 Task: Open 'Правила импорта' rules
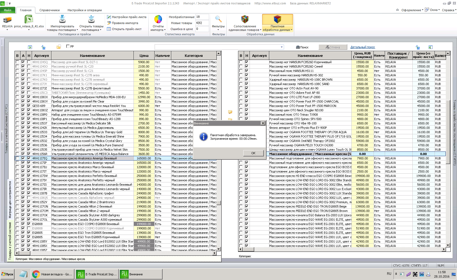[123, 23]
